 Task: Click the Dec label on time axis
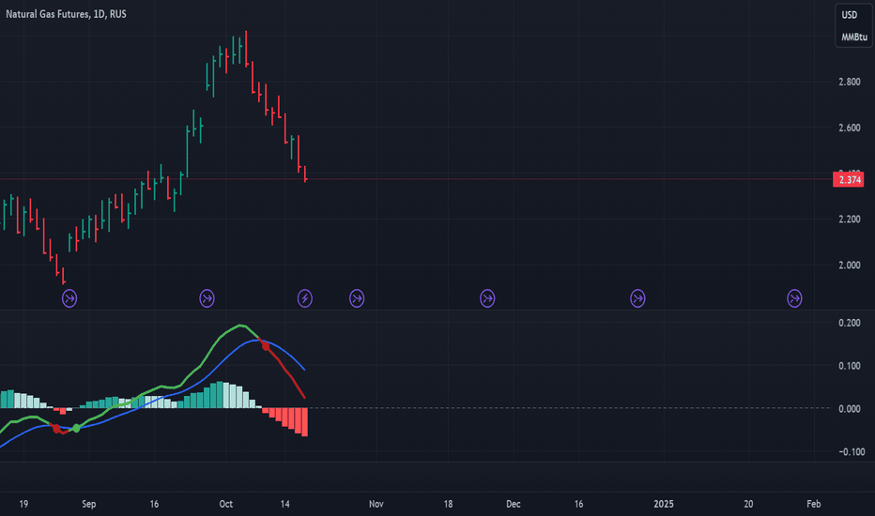(x=514, y=504)
